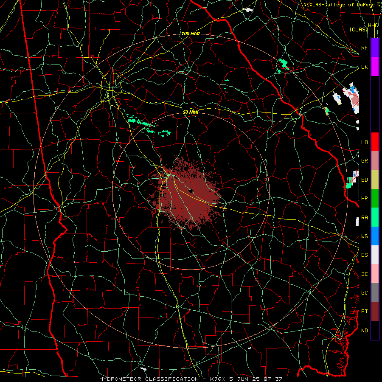
Task: Click the "HHC" product code text
Action: pyautogui.click(x=373, y=25)
